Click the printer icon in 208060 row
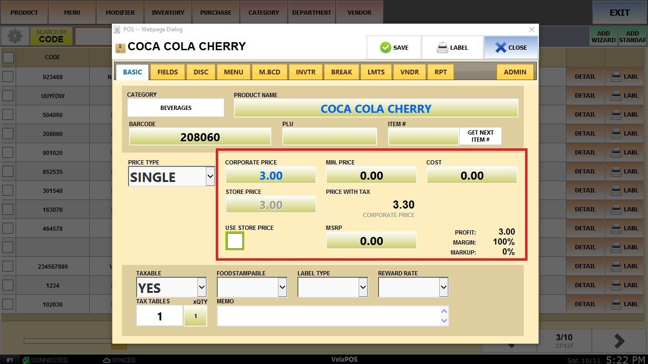The height and width of the screenshot is (364, 648). (x=616, y=134)
